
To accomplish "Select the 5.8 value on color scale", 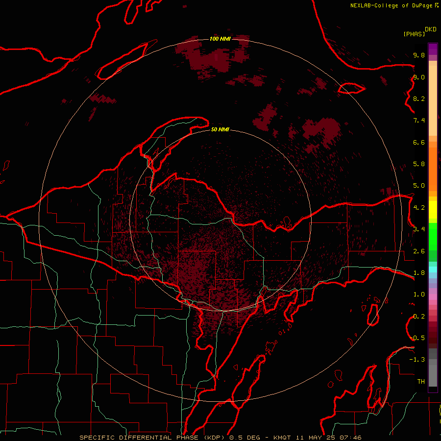I will tap(419, 164).
